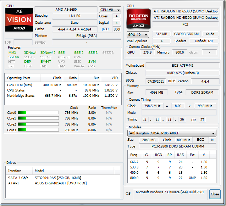This screenshot has height=206, width=226.
Task: Click the Platform FM1g1 (PGA) field
Action: (87, 36)
